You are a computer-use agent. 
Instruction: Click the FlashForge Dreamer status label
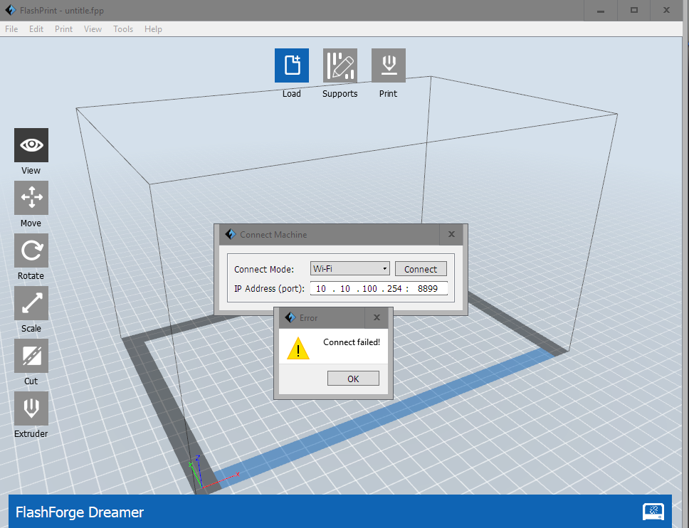coord(80,512)
